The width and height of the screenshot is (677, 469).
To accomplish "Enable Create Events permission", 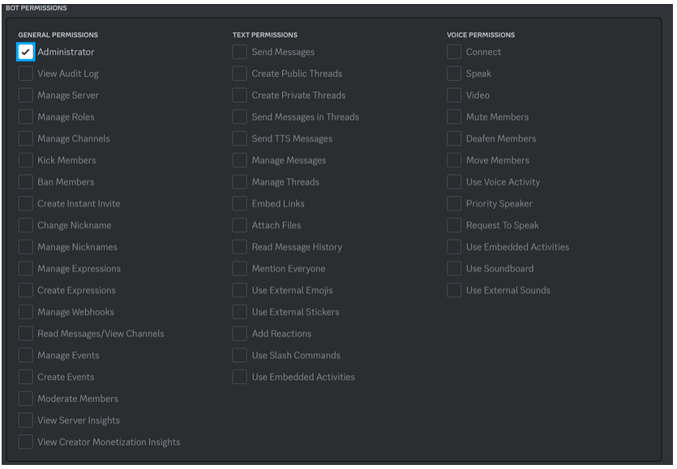I will (25, 377).
